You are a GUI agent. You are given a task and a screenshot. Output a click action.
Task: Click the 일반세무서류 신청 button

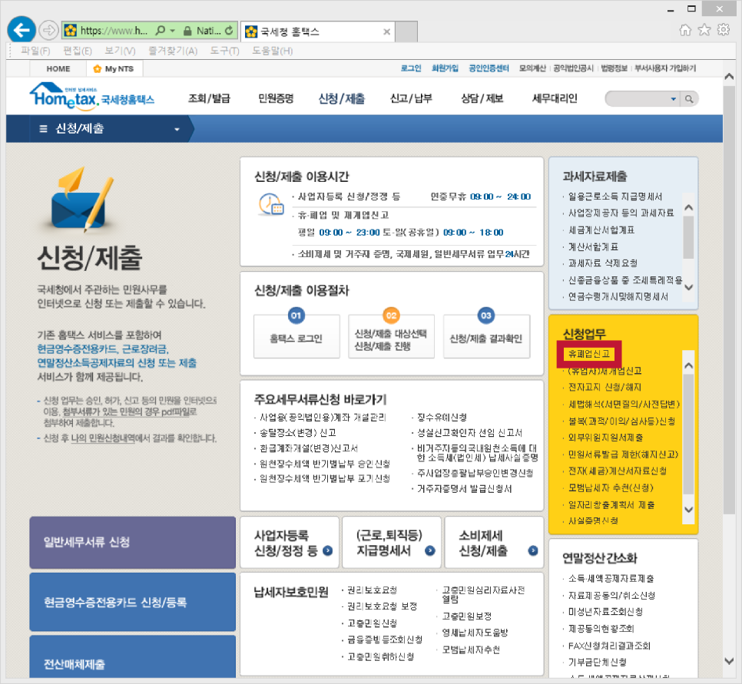click(x=132, y=542)
